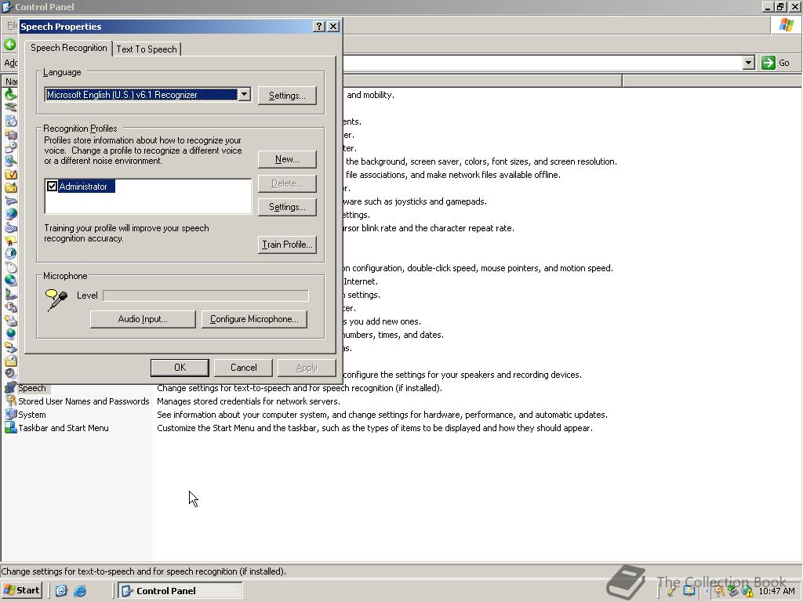Click the greyed Apply button
Screen dimensions: 803x602
click(307, 368)
